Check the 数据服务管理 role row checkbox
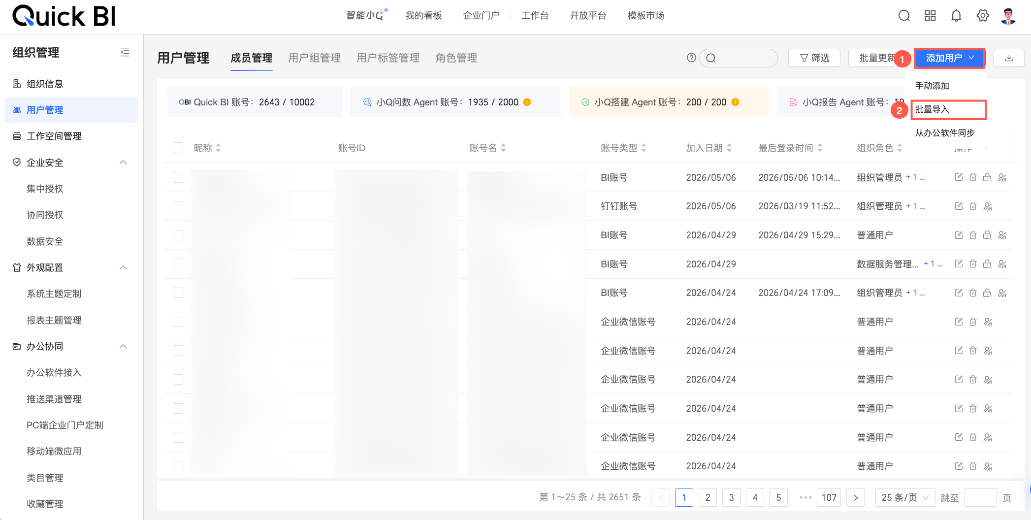Image resolution: width=1031 pixels, height=520 pixels. click(x=178, y=264)
